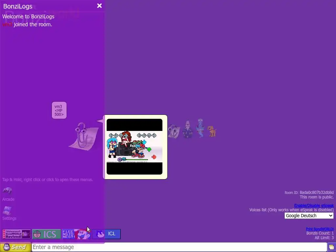Click the Alt Limit: 3 text

click(324, 238)
